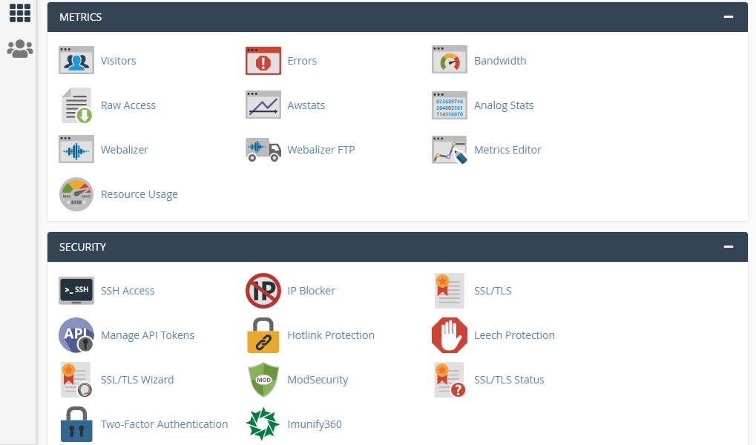Collapse the Security section
Image resolution: width=756 pixels, height=445 pixels.
[729, 247]
